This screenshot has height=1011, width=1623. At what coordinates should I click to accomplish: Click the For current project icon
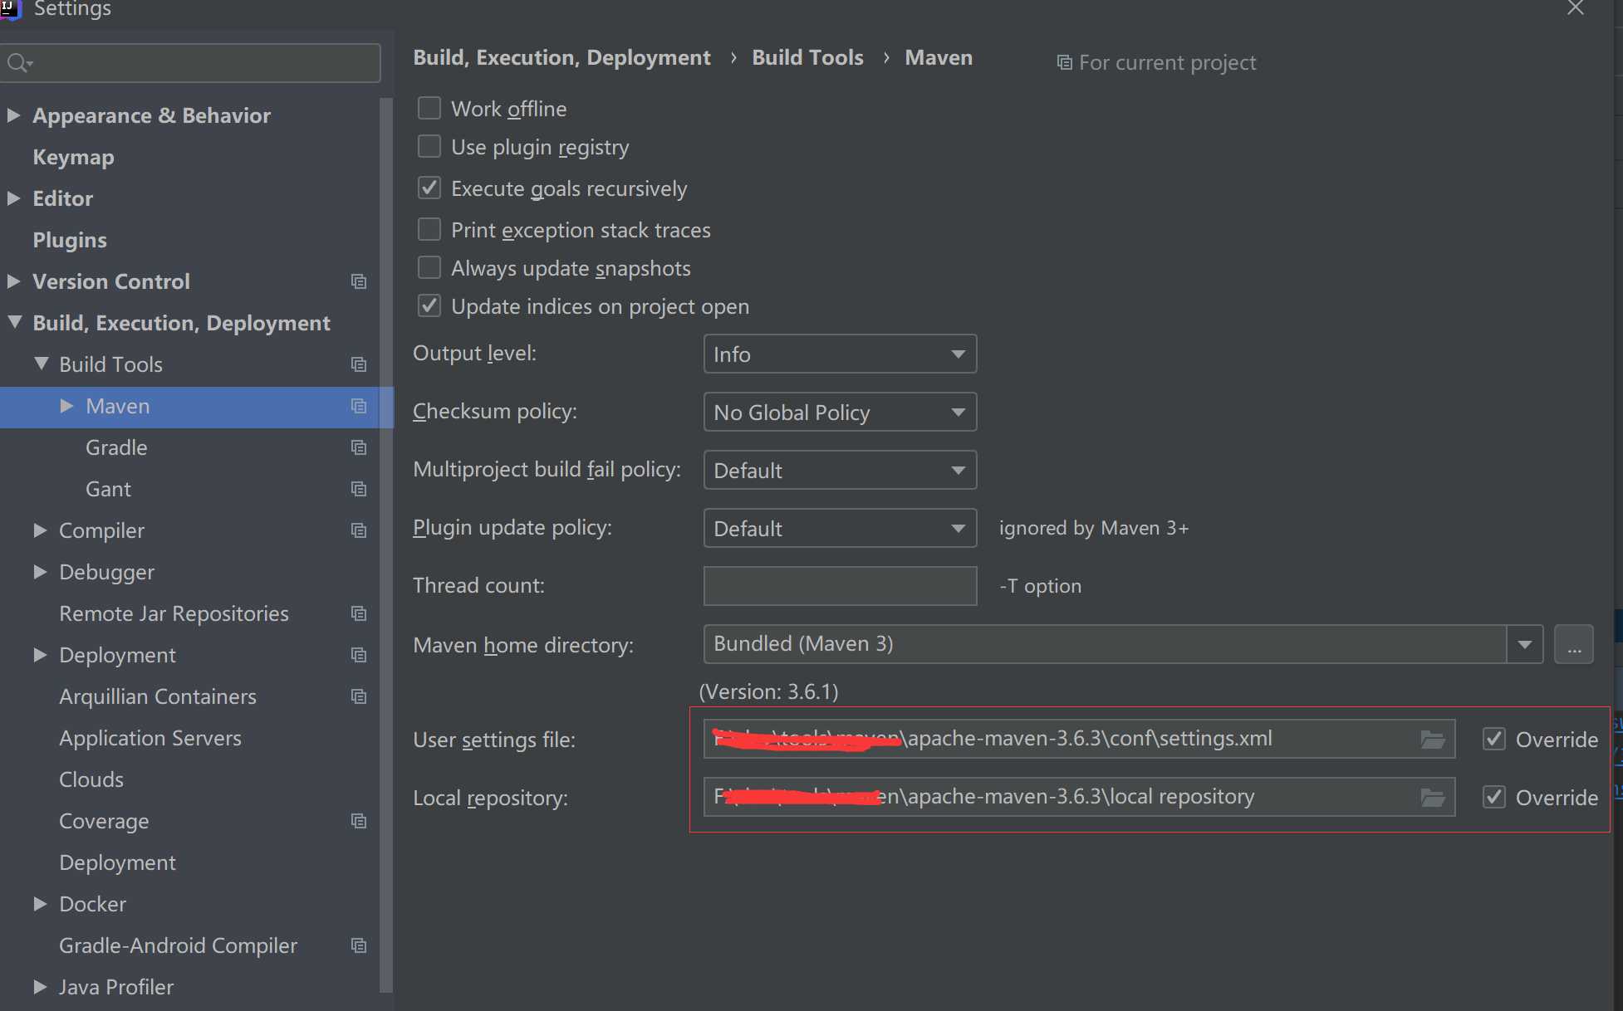(x=1064, y=63)
